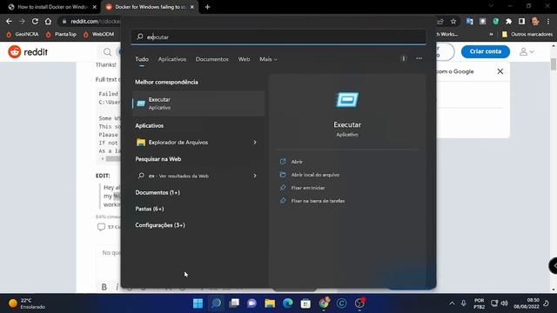Click the weather widget showing 22°C
The height and width of the screenshot is (313, 557).
click(x=27, y=303)
